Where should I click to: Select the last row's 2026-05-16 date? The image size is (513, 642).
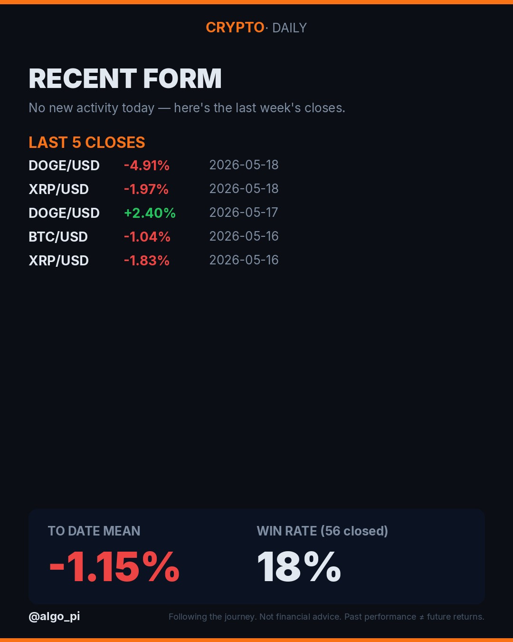(x=244, y=260)
